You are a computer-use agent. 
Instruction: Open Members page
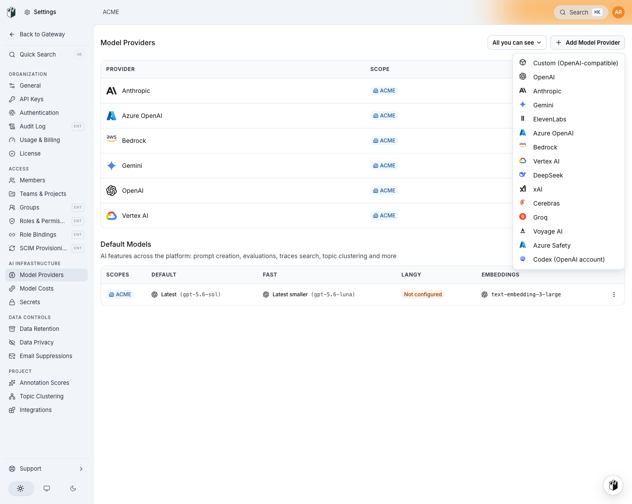click(47, 181)
